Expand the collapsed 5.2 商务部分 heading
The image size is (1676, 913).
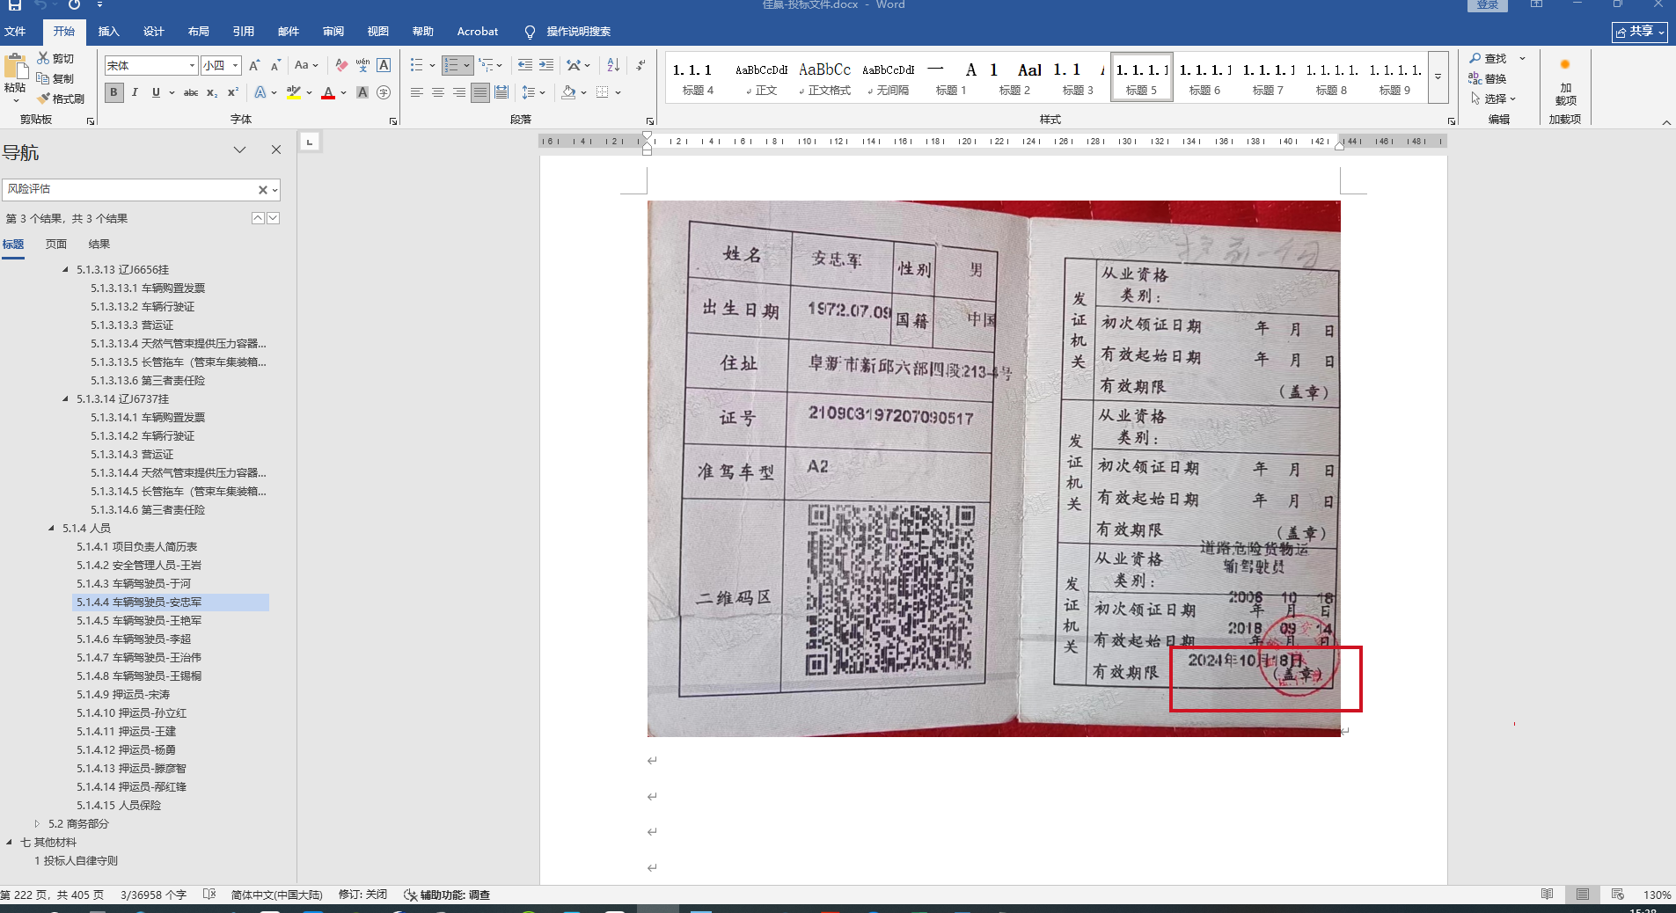(37, 824)
